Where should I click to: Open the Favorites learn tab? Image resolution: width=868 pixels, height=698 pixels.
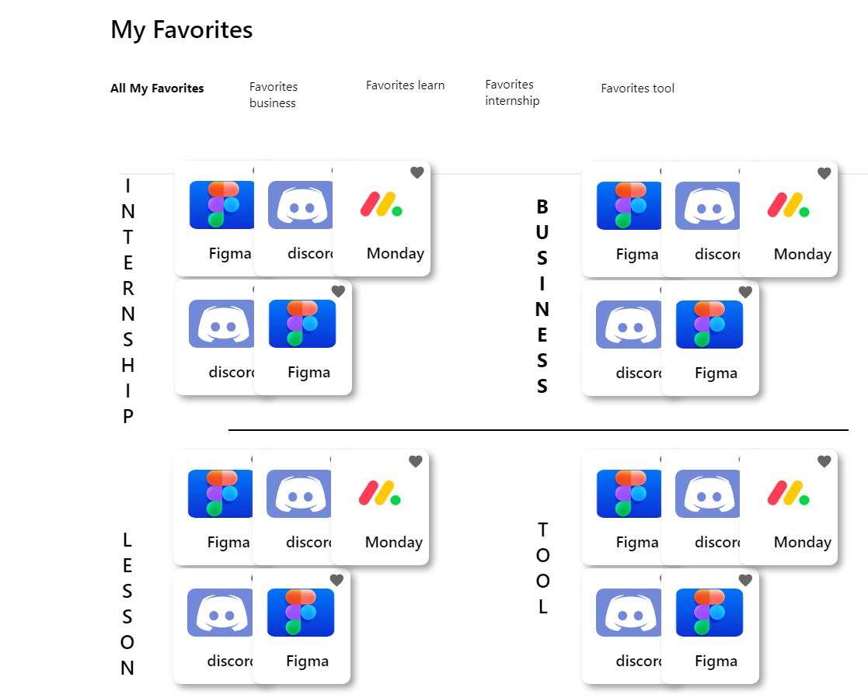pos(405,85)
